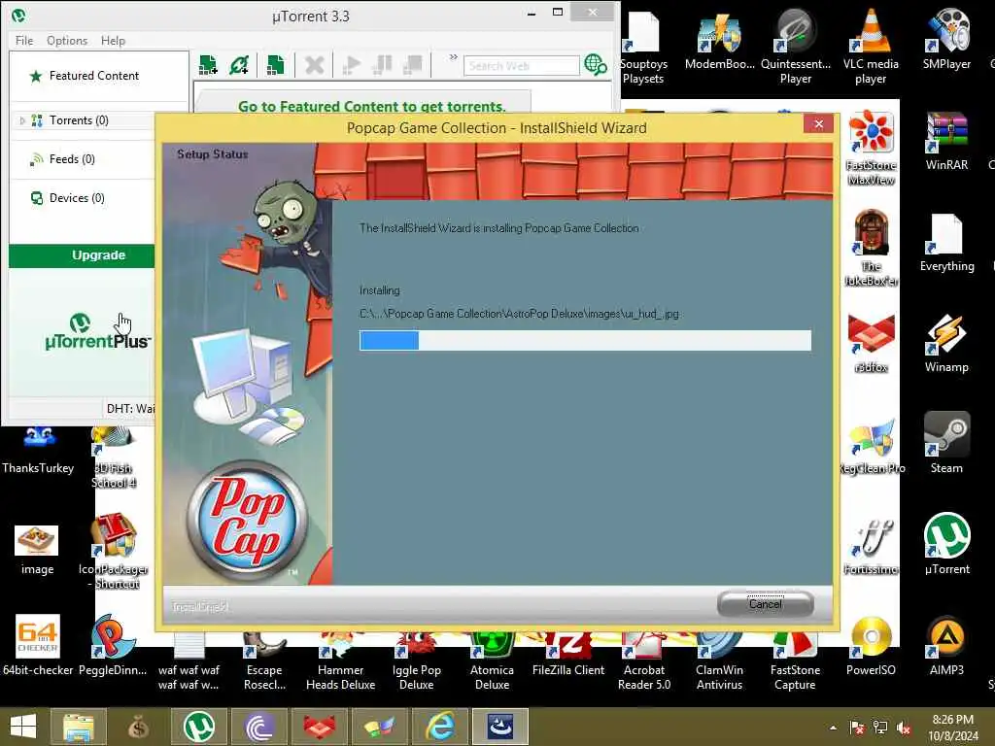
Task: Open Iggle Pop Deluxe desktop icon
Action: click(x=416, y=660)
